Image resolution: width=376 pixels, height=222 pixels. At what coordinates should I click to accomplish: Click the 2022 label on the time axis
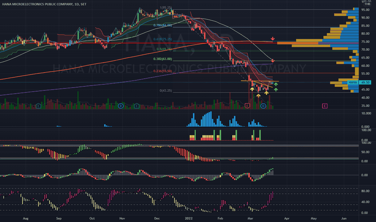[x=189, y=218]
